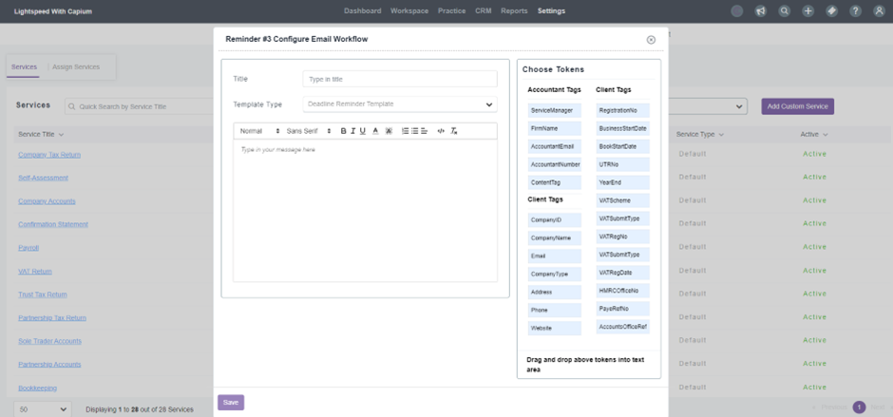Select the CompanyID token

(x=554, y=219)
